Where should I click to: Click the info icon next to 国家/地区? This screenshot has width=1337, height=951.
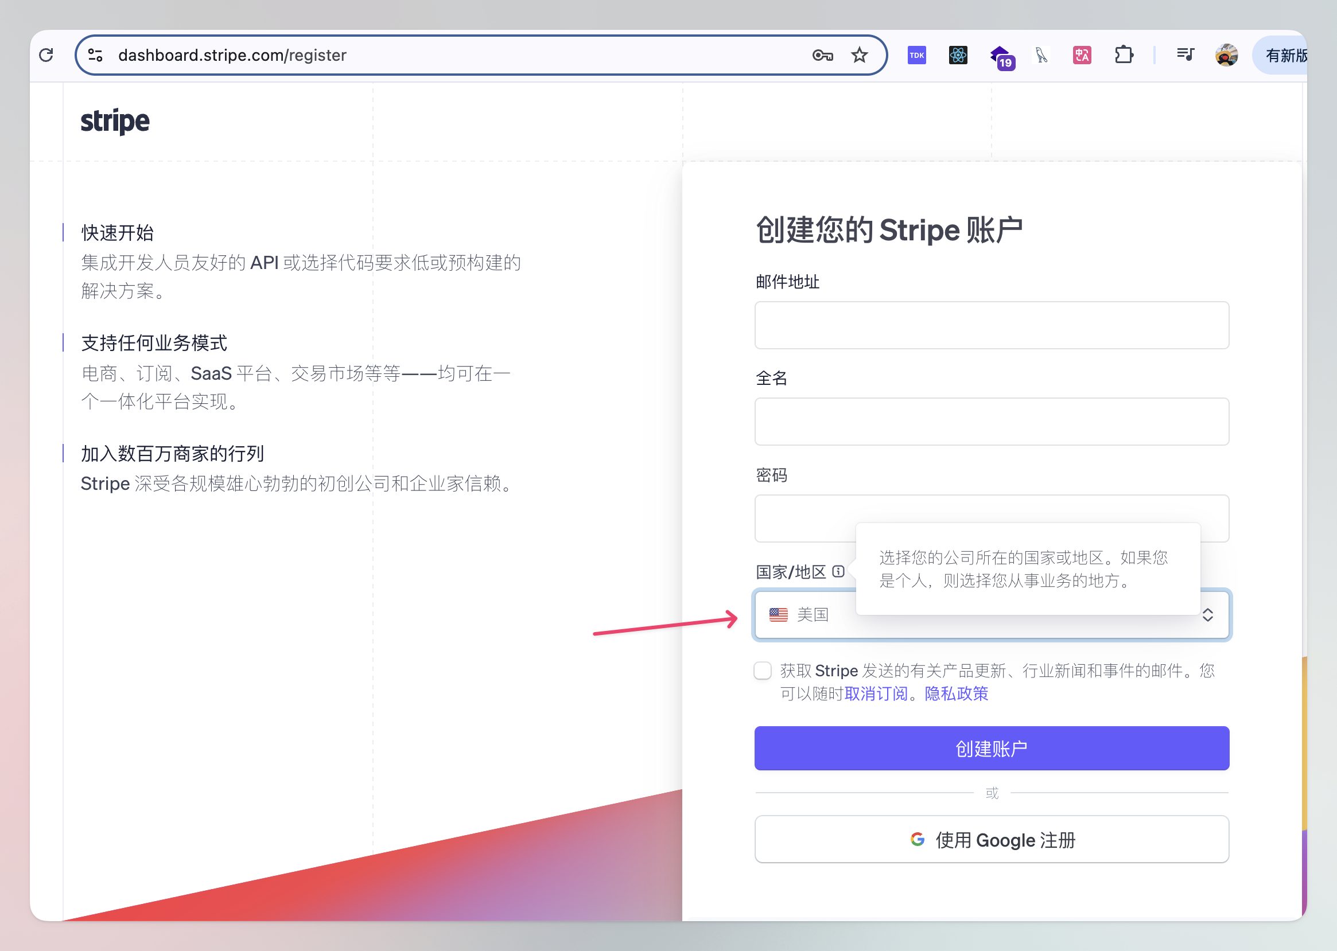(x=838, y=571)
